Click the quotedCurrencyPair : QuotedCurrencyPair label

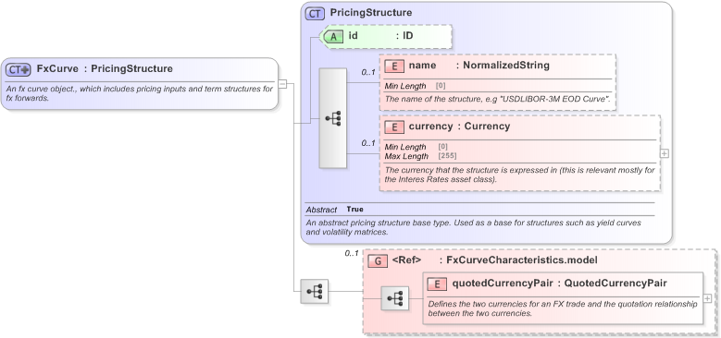click(560, 284)
